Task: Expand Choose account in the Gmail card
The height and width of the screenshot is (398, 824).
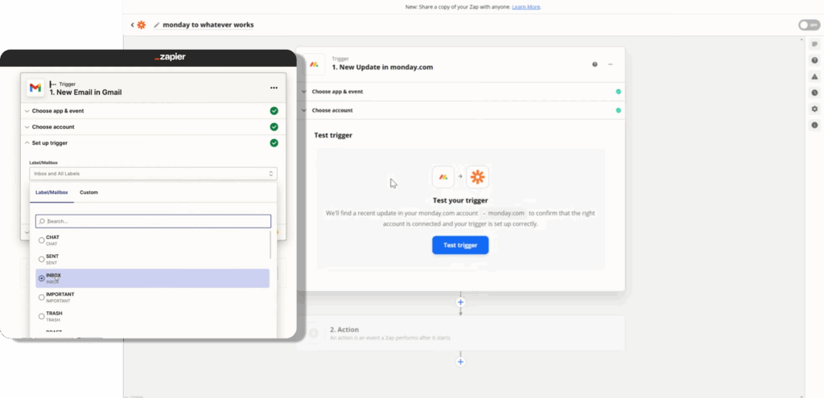Action: tap(154, 127)
